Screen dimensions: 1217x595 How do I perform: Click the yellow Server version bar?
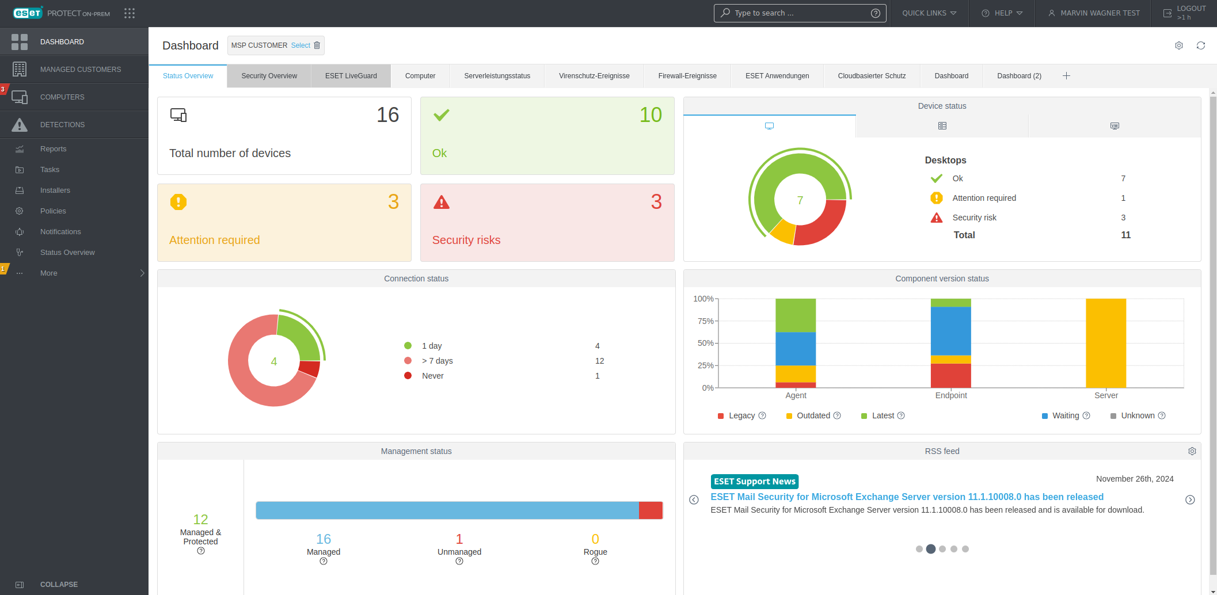[x=1106, y=343]
